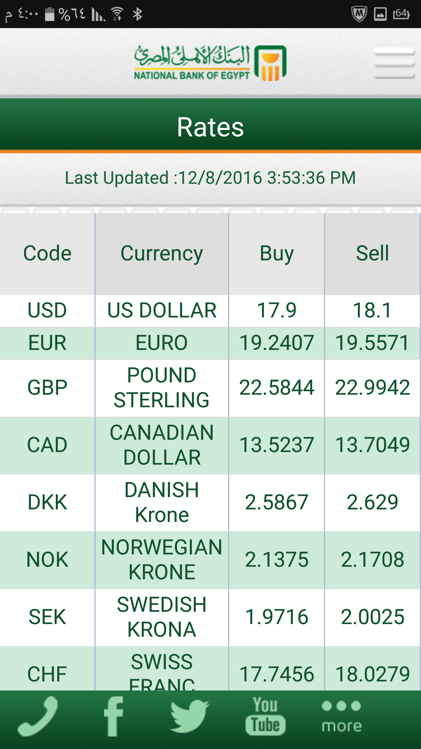Select the Code column header
Viewport: 421px width, 749px height.
47,254
